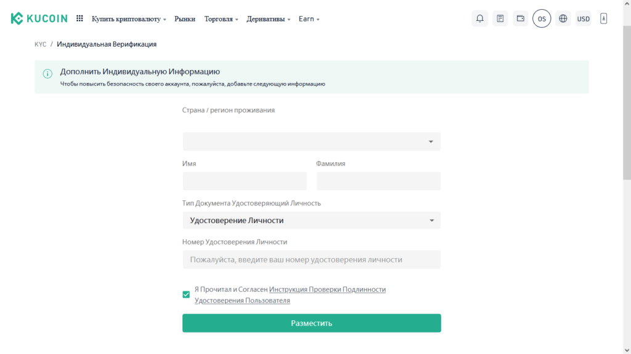This screenshot has height=354, width=631.
Task: Open the apps grid menu icon
Action: point(79,18)
